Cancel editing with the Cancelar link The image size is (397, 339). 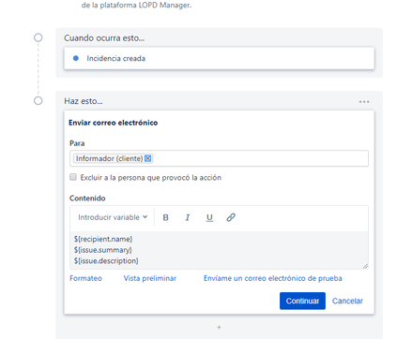[347, 301]
